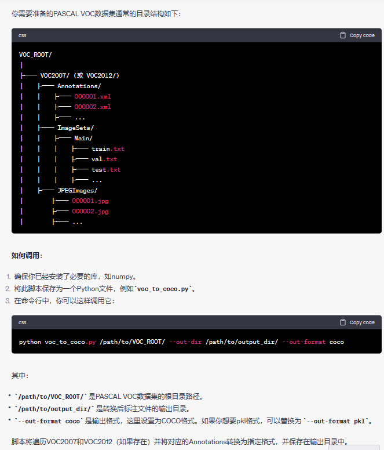This screenshot has height=450, width=384.
Task: Click the JPEGImages/ folder line
Action: tap(78, 190)
